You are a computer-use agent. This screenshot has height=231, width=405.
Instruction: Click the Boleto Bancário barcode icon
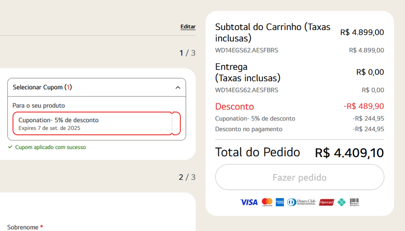[354, 202]
